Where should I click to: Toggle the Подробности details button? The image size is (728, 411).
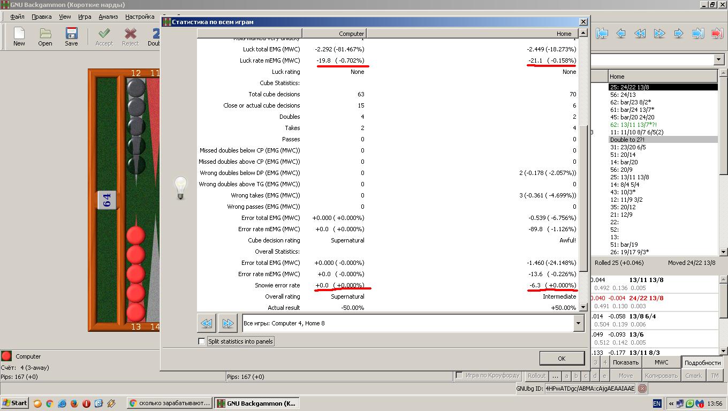pos(702,362)
